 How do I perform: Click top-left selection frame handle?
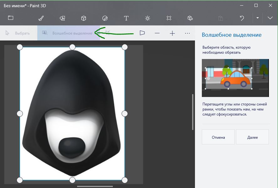pos(20,47)
